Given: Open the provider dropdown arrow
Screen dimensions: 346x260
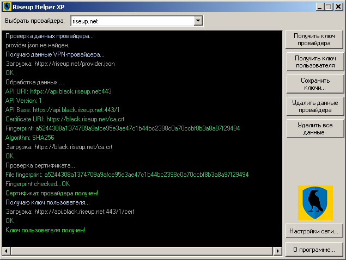Looking at the screenshot, I should pos(198,21).
